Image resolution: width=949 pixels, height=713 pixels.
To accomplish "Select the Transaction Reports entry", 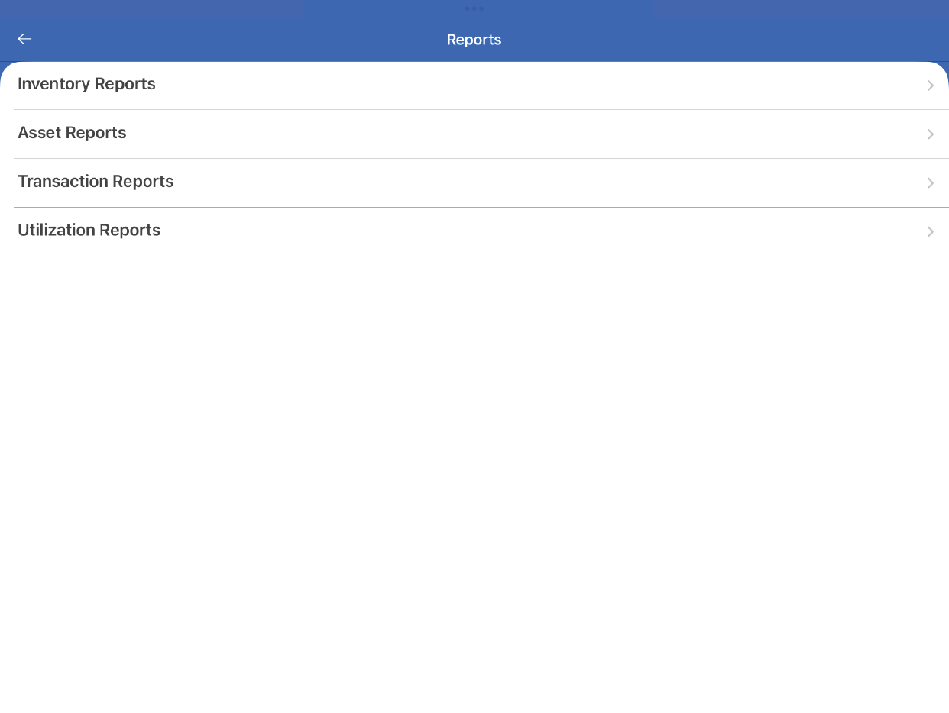I will point(474,182).
